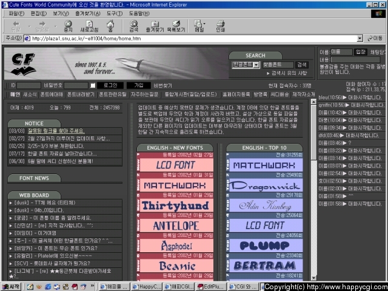Open the forward button history arrow

coord(55,26)
